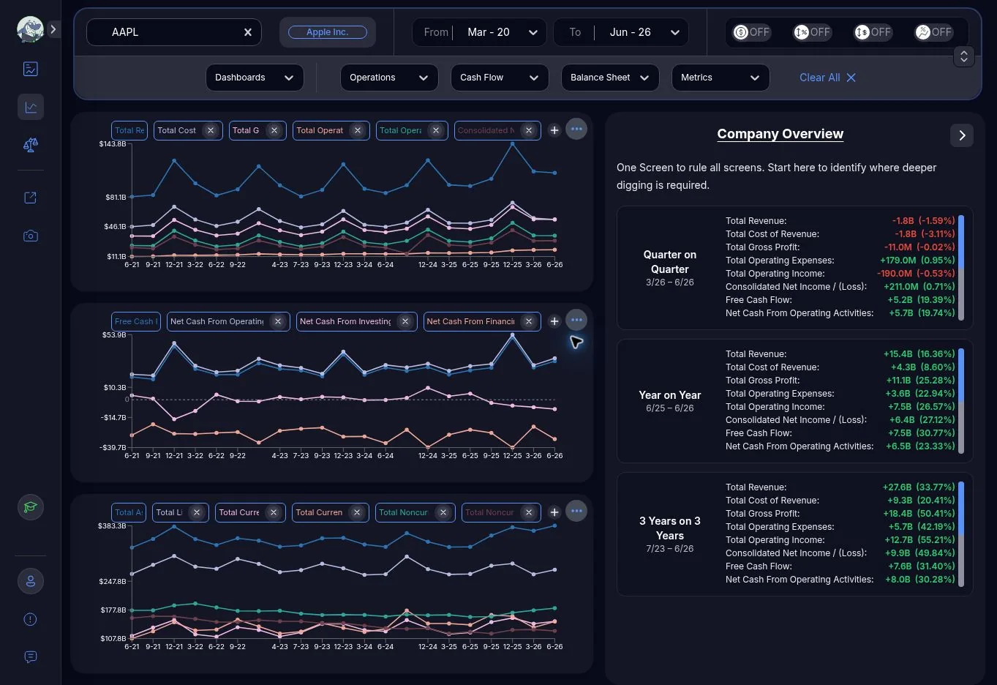Remove the Total Operat pink series chip
The height and width of the screenshot is (685, 997).
pyautogui.click(x=358, y=130)
